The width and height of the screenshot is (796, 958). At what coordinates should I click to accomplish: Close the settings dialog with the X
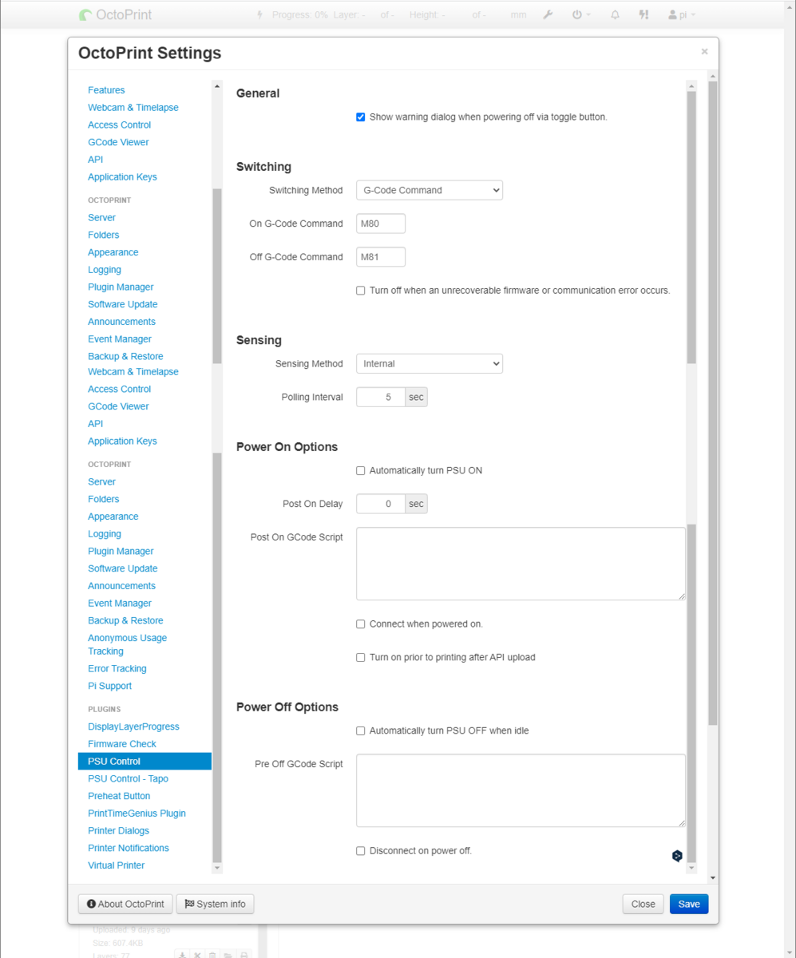[704, 52]
